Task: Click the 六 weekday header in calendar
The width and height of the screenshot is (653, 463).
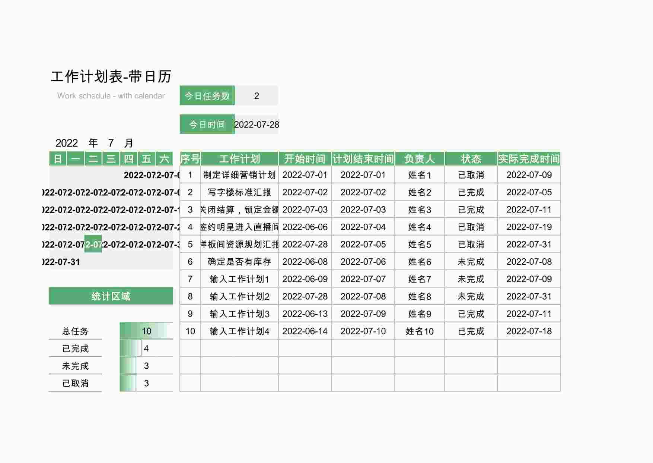Action: 164,159
